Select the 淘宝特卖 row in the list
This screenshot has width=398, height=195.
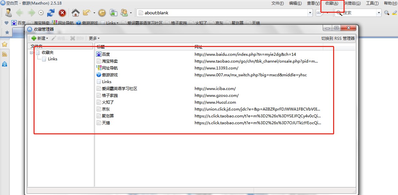(x=225, y=61)
